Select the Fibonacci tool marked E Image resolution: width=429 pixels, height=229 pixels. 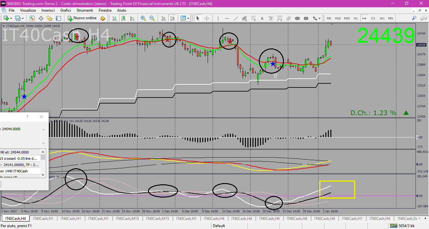(x=244, y=18)
